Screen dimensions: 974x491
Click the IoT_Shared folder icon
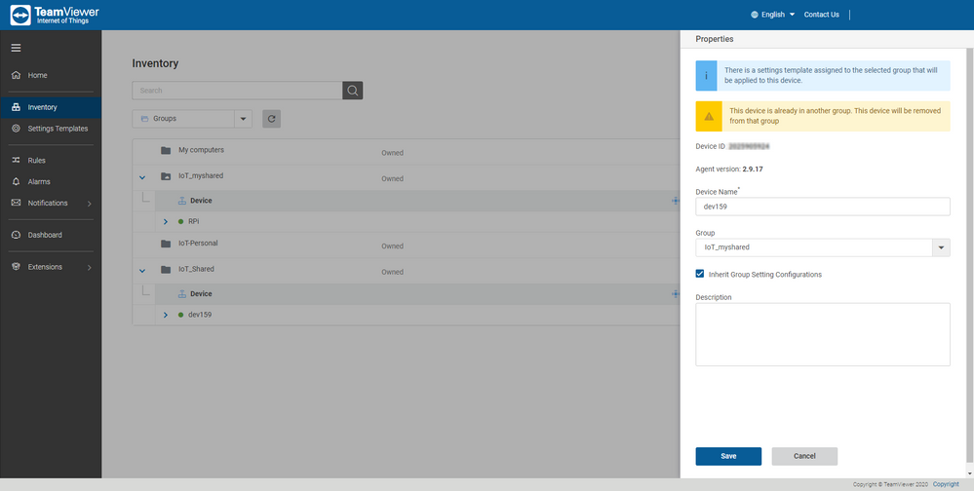[x=165, y=270]
